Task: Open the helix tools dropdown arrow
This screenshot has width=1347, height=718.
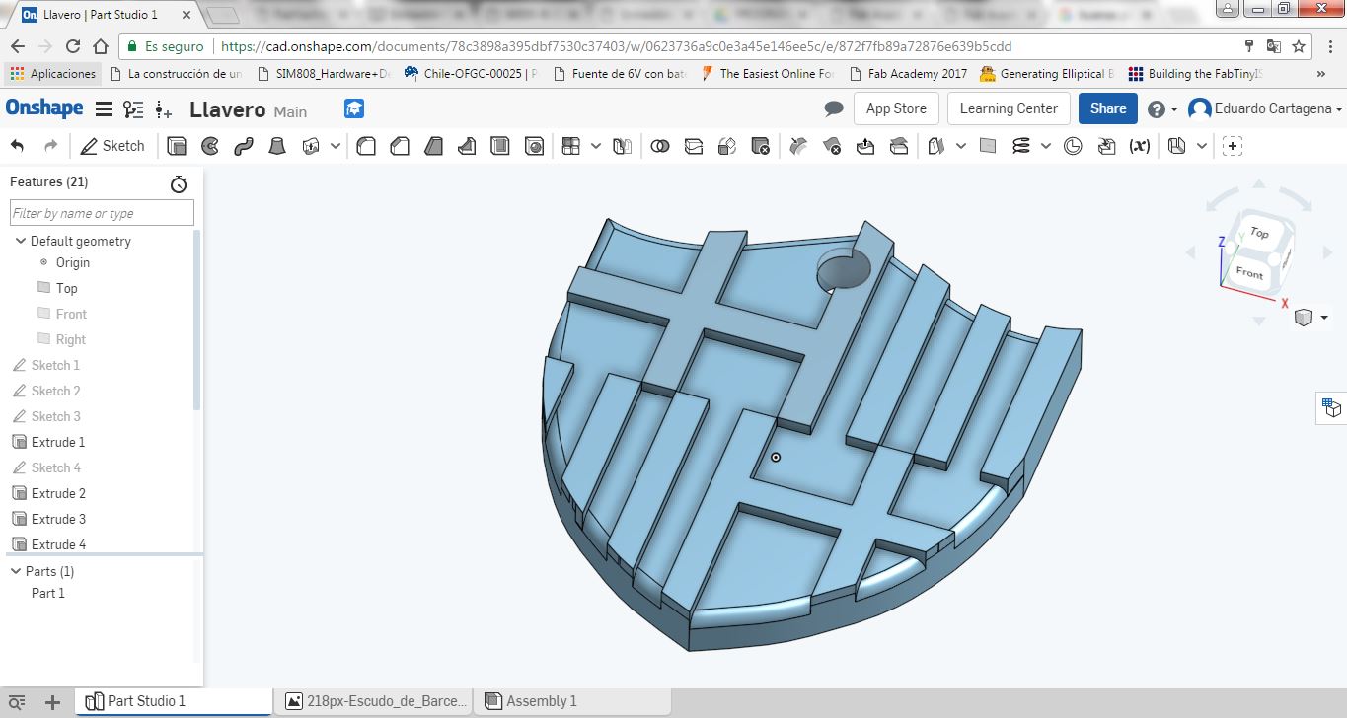Action: click(x=1046, y=146)
